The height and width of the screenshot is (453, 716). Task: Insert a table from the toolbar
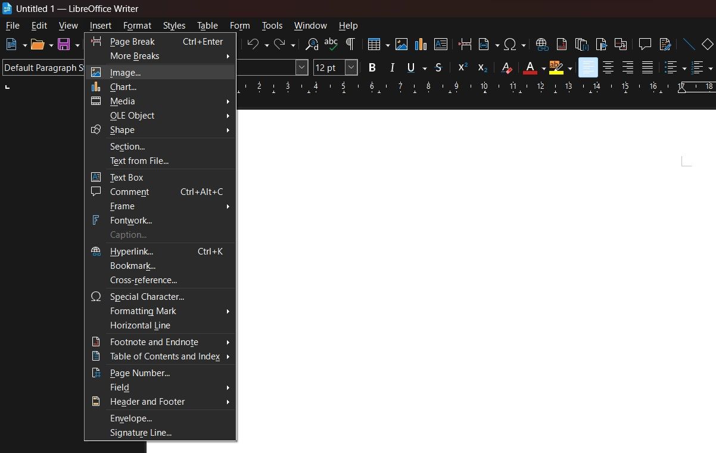pyautogui.click(x=375, y=44)
